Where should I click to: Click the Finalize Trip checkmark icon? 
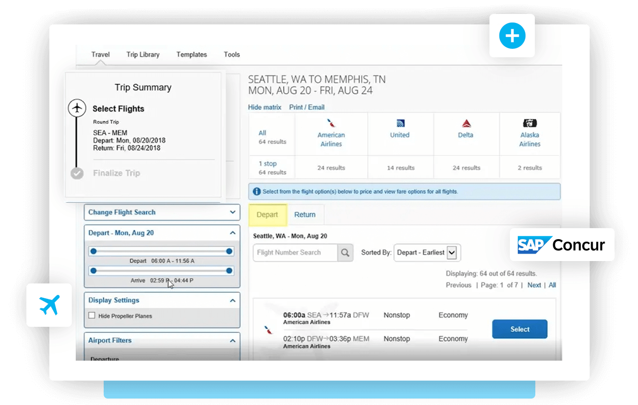click(77, 173)
